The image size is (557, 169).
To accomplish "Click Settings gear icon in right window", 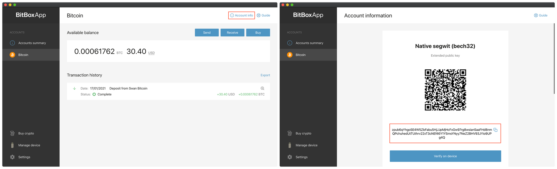I will click(x=290, y=157).
